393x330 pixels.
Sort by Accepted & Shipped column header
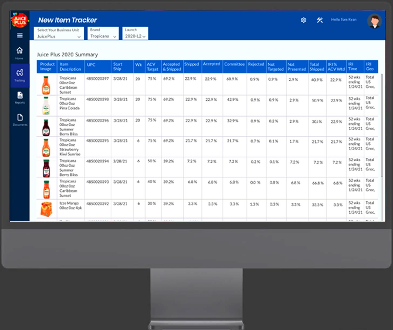172,67
